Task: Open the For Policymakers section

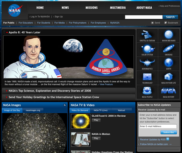Action: [78, 23]
